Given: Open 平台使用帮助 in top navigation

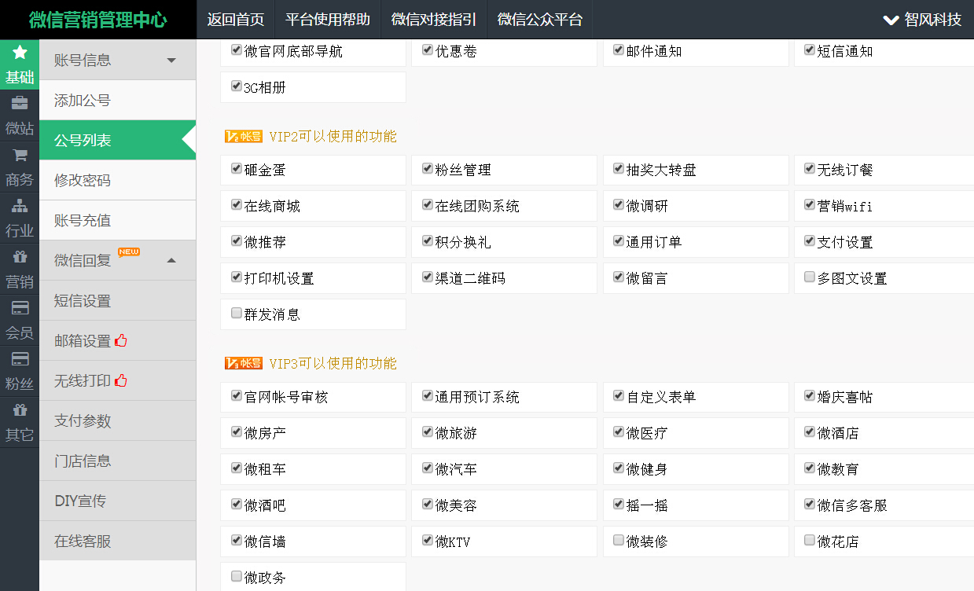Looking at the screenshot, I should pos(327,20).
